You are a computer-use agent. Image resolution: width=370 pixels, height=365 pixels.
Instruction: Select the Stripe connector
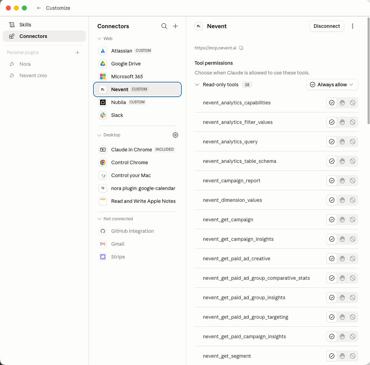tap(137, 257)
